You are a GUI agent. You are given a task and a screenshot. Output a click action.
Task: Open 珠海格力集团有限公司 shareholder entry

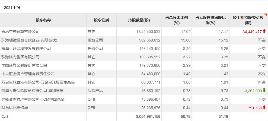(20, 57)
